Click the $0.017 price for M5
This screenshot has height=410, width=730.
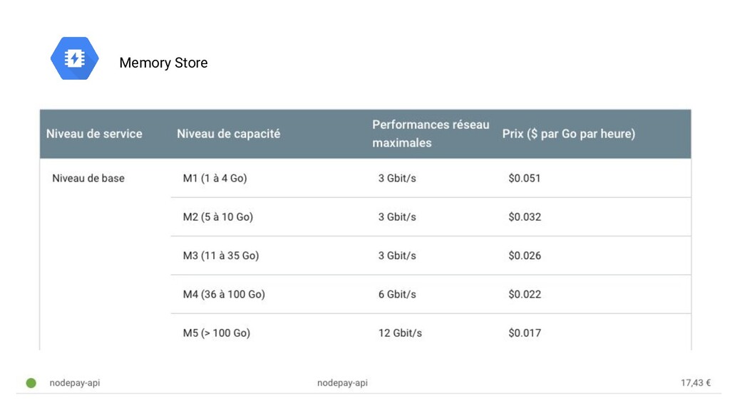[524, 332]
